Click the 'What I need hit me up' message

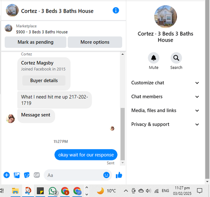click(55, 100)
